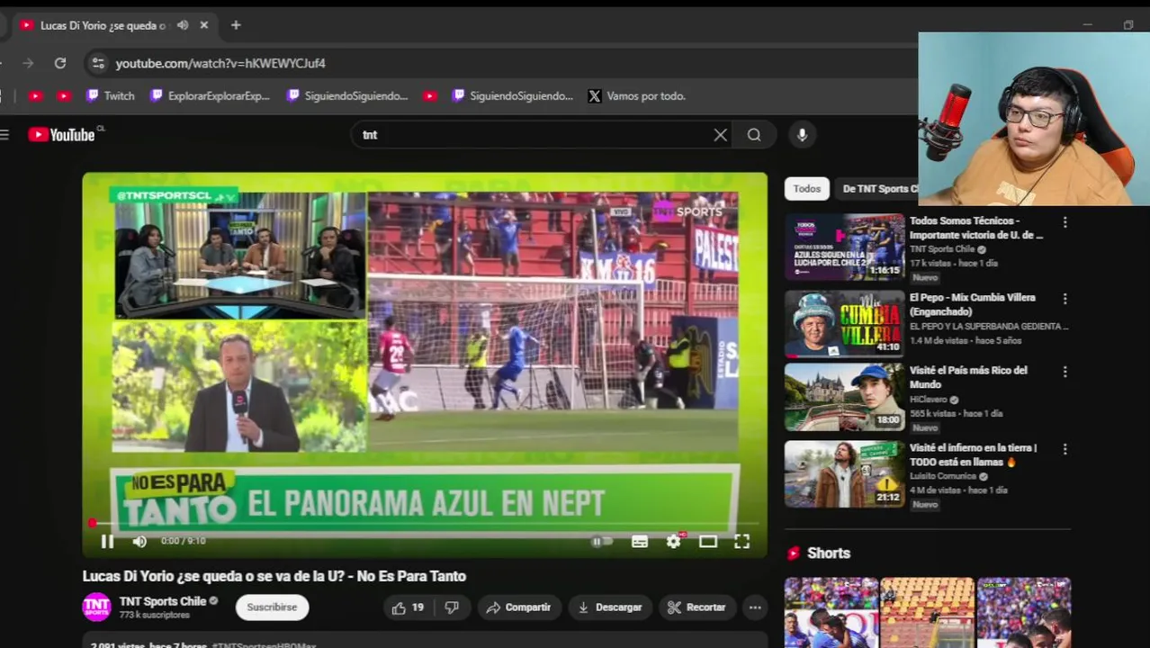Open options menu for Todos Somos Técnicos

(x=1065, y=222)
